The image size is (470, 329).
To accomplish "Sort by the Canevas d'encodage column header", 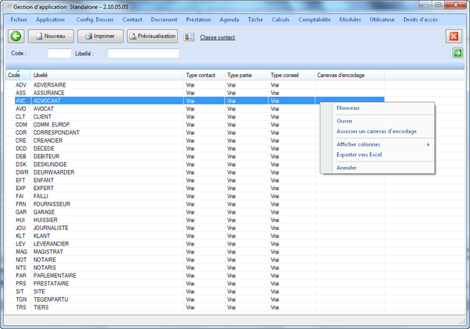I will [340, 76].
